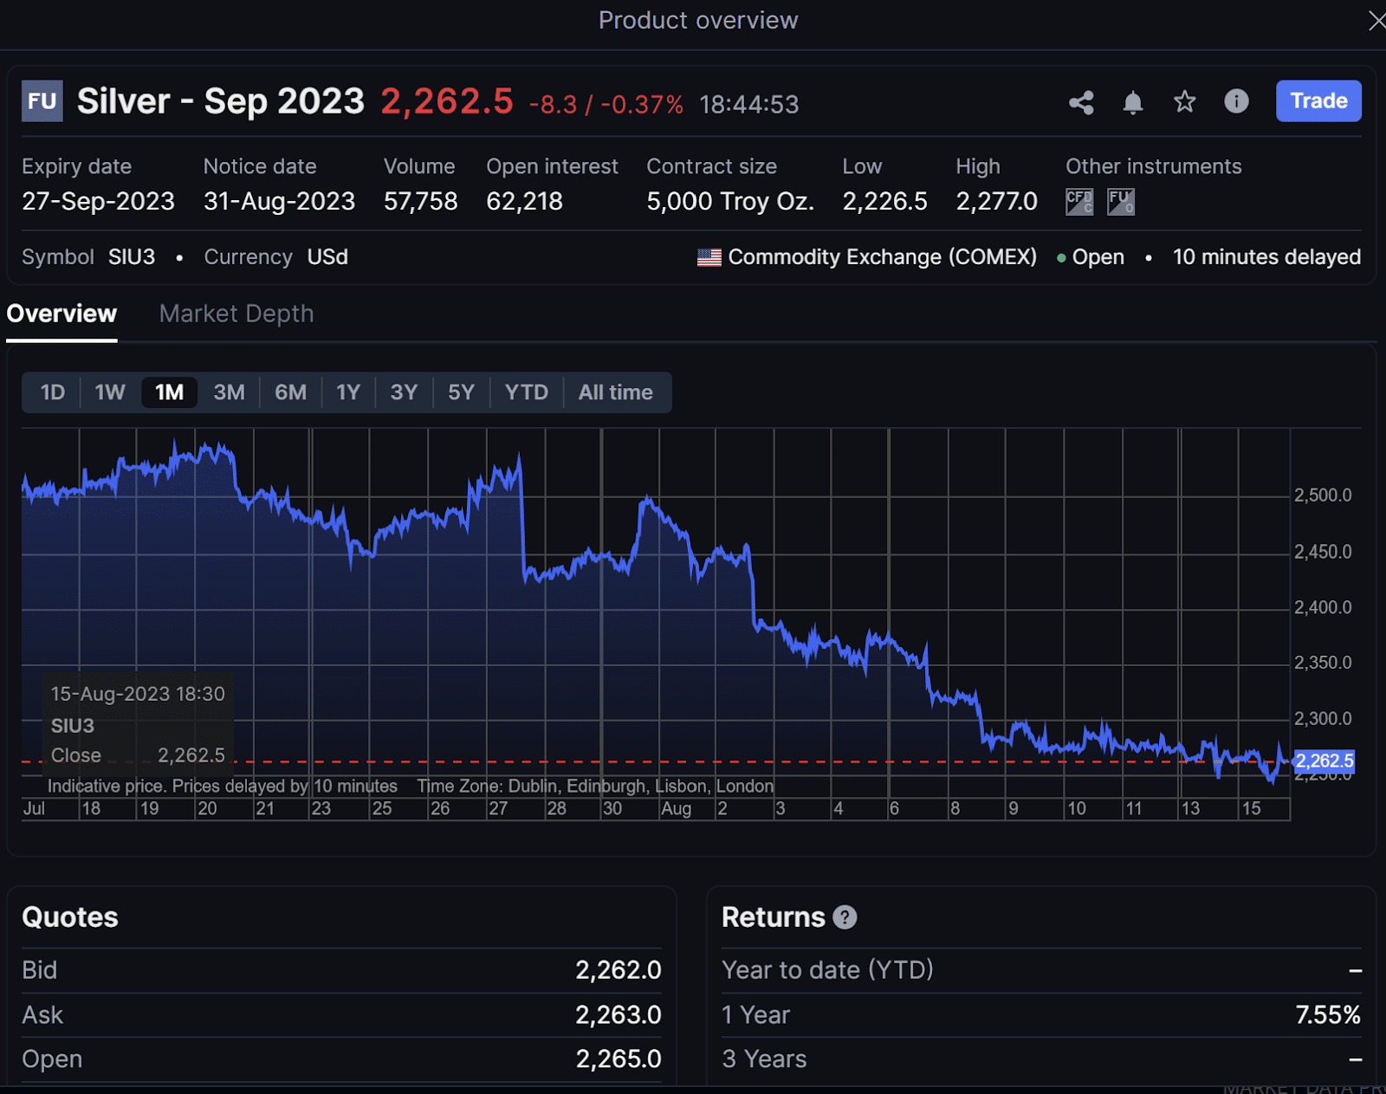Close the Product overview panel
This screenshot has width=1386, height=1094.
(x=1376, y=21)
